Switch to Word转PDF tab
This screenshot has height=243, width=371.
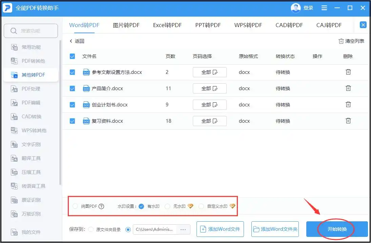[84, 25]
